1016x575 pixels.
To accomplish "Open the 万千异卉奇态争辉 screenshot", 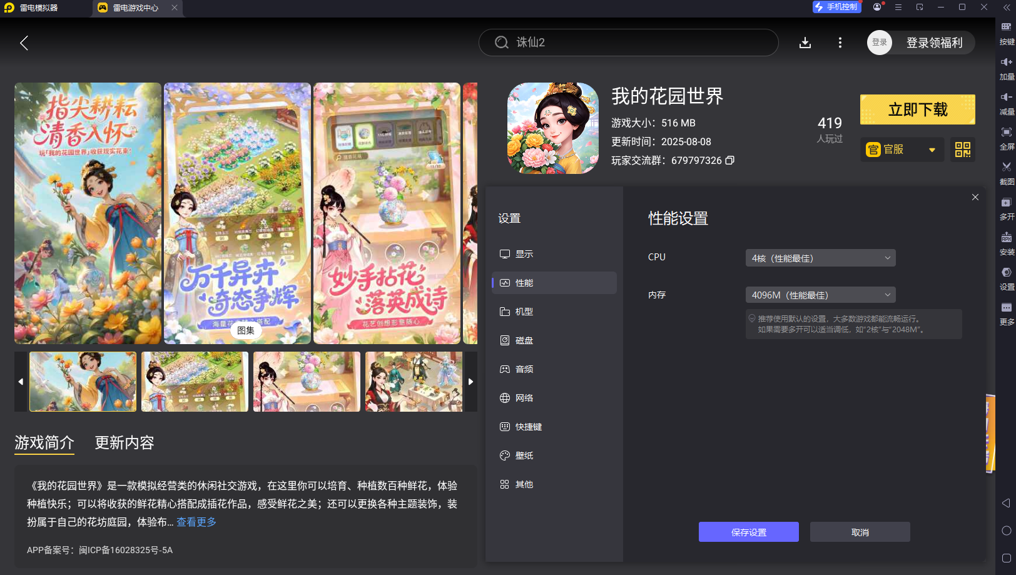I will [237, 213].
